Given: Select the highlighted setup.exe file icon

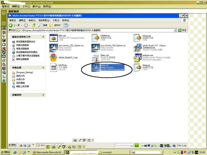Looking at the screenshot, I should tap(95, 67).
